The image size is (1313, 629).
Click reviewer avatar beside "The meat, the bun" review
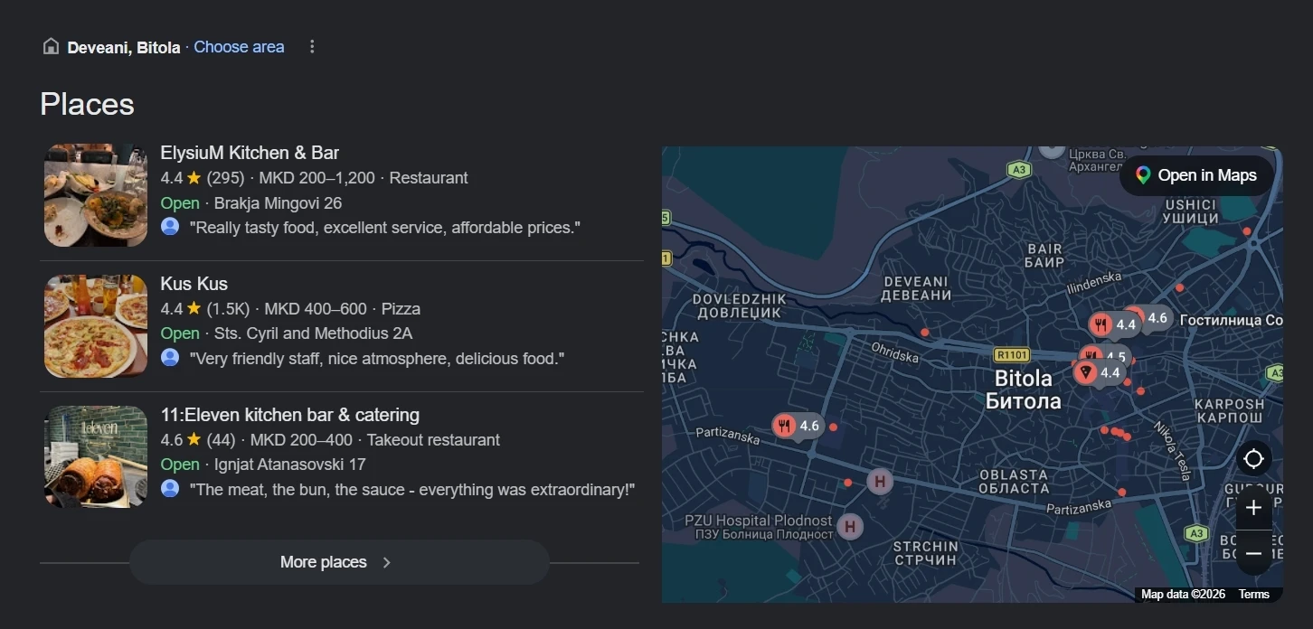(170, 489)
